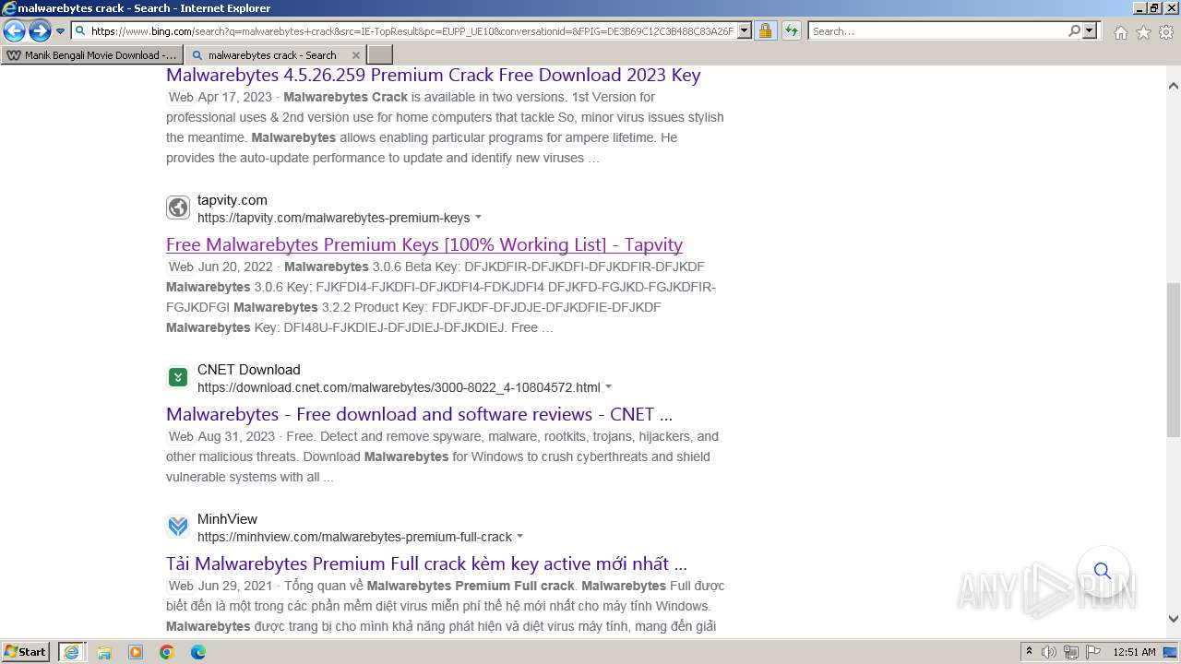Click the 12:51 AM system clock
Viewport: 1181px width, 664px height.
(x=1134, y=652)
